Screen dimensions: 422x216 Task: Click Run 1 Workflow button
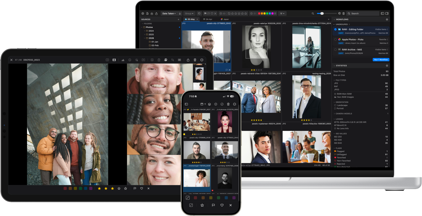(x=381, y=60)
